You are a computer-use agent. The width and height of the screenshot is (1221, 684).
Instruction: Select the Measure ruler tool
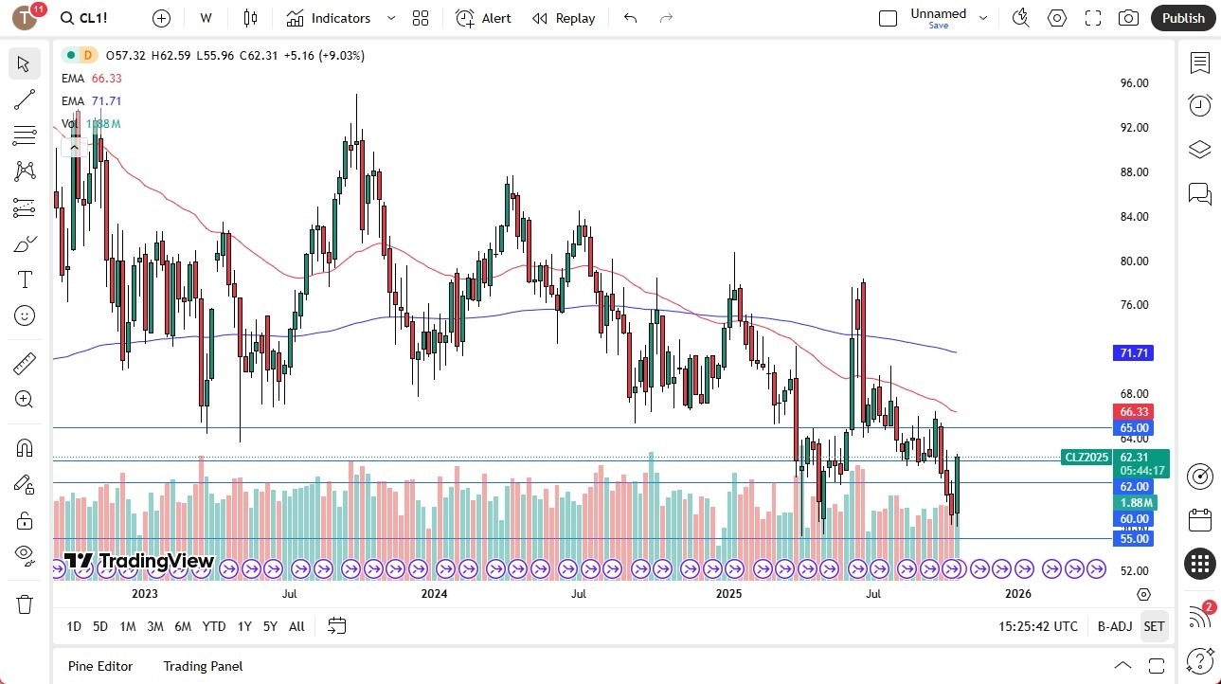pos(25,362)
